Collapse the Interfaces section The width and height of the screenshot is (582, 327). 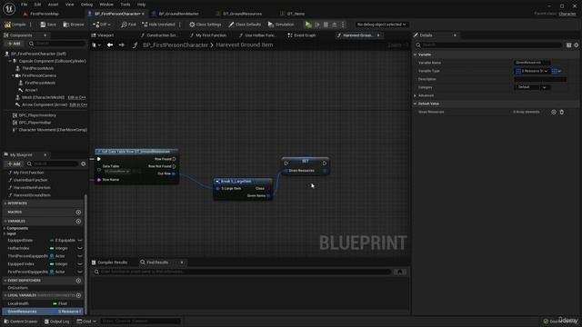(5, 203)
